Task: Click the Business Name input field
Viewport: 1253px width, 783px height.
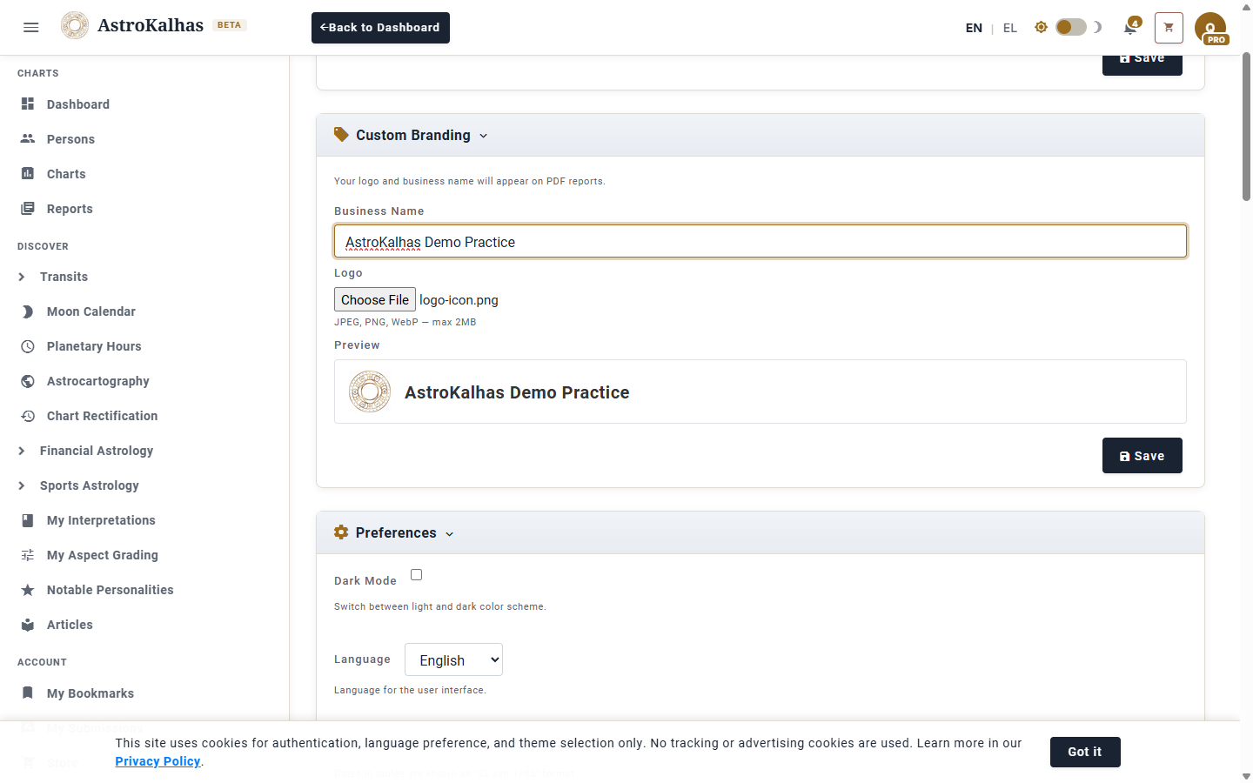Action: 760,242
